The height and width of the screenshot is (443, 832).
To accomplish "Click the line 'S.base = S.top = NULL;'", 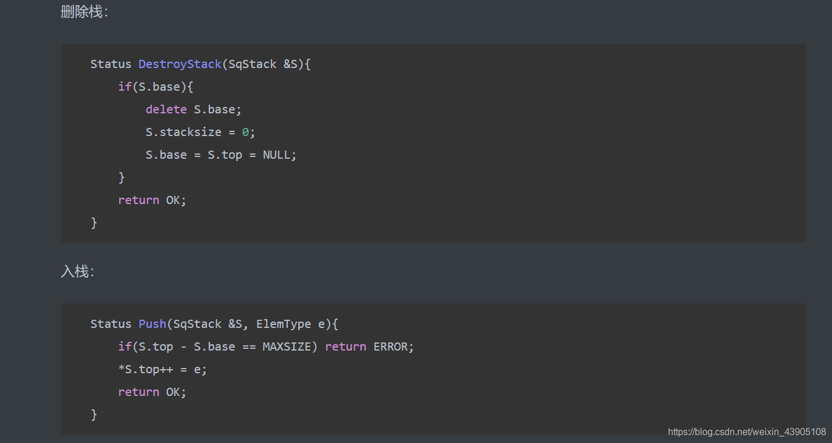I will pyautogui.click(x=221, y=155).
